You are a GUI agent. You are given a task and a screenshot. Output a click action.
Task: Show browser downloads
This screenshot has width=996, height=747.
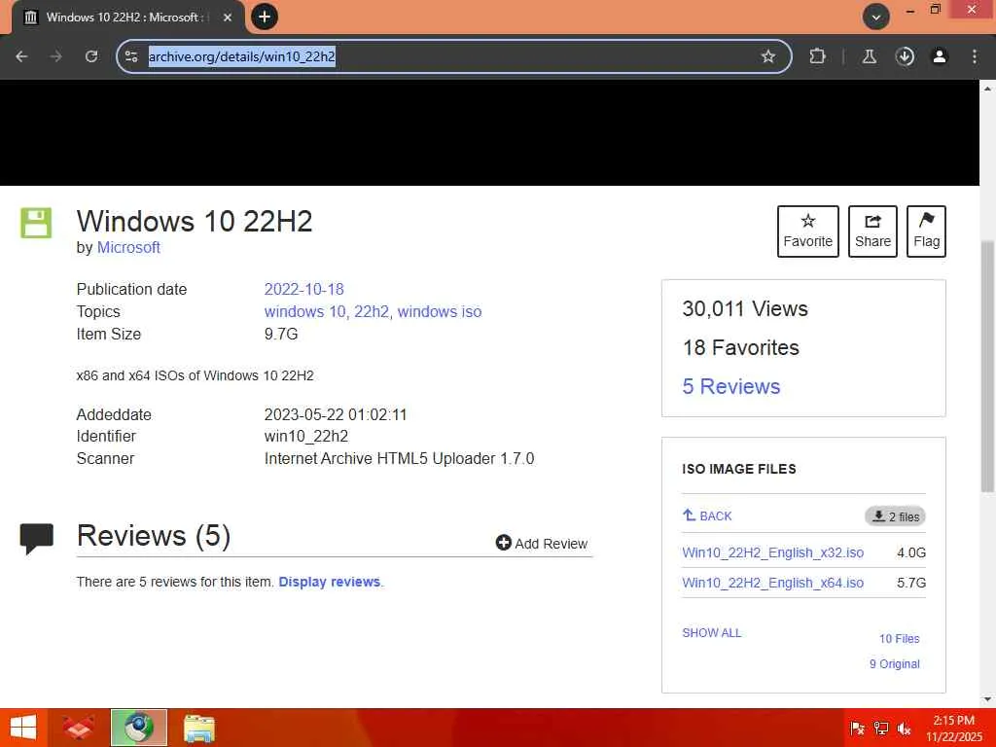click(x=905, y=56)
